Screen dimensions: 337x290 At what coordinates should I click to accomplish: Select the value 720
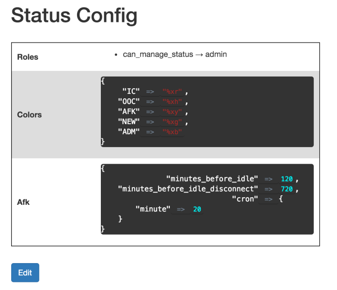point(287,189)
